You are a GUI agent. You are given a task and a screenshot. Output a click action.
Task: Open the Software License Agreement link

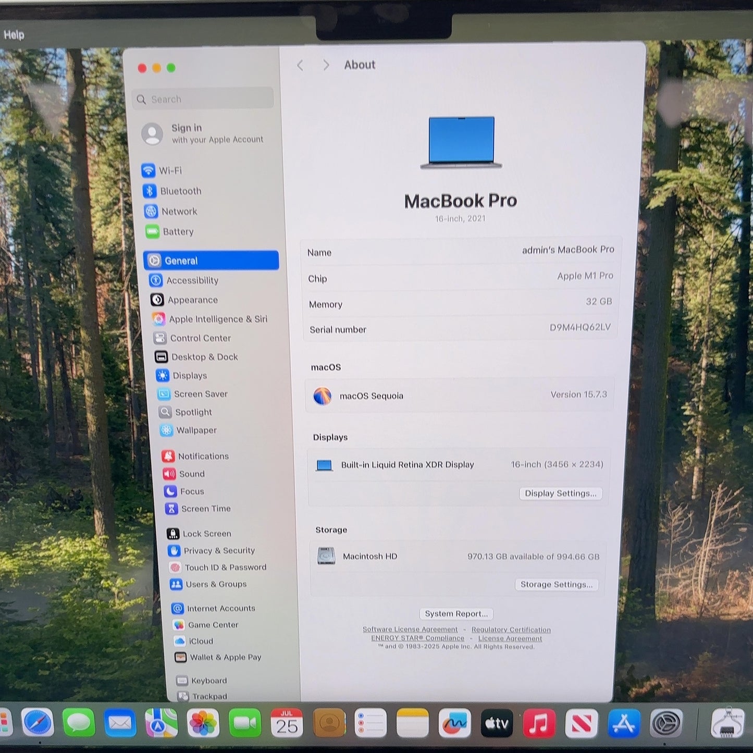tap(410, 629)
